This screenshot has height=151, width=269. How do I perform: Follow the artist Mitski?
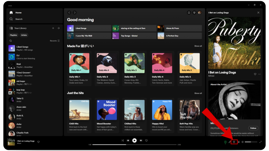tap(253, 128)
